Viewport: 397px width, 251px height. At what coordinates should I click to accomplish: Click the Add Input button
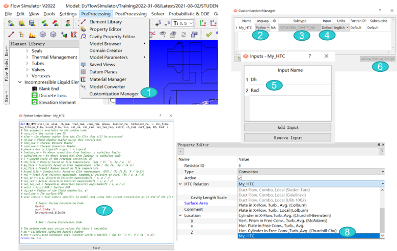point(287,127)
